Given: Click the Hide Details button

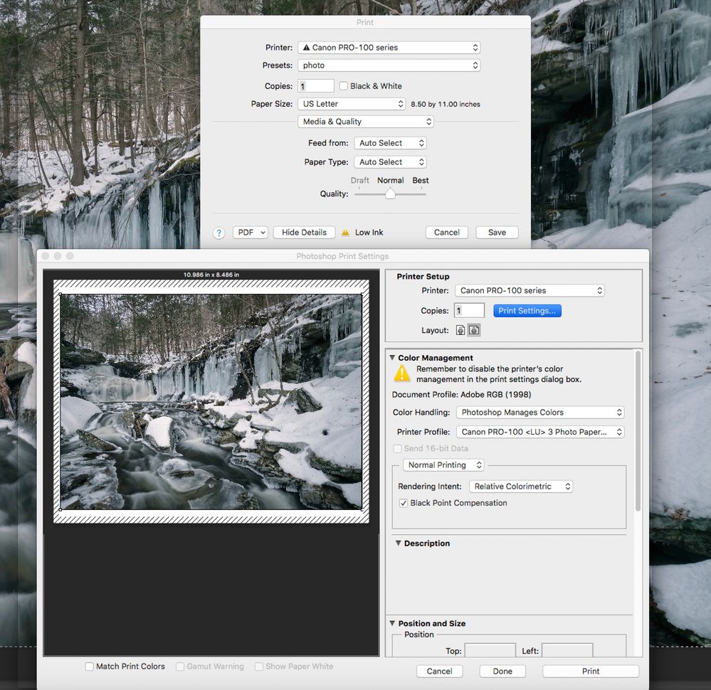Looking at the screenshot, I should (304, 233).
